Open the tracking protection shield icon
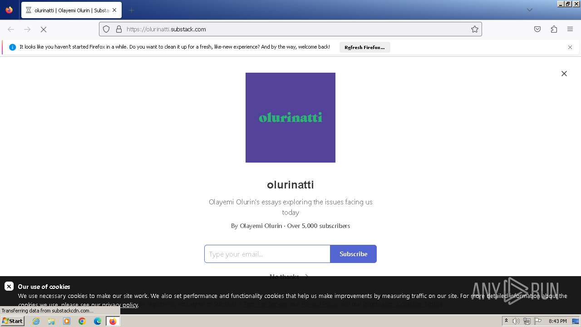This screenshot has height=327, width=581. [x=106, y=29]
